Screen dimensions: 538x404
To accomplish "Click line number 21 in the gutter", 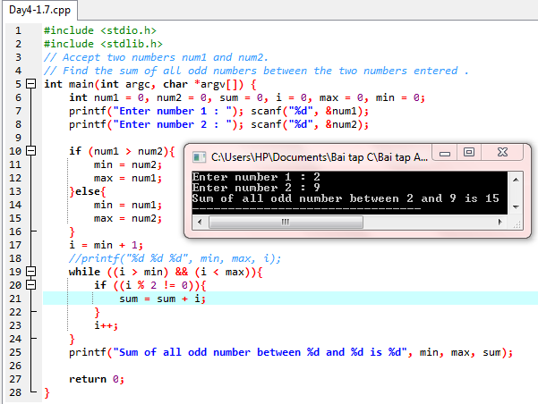I will click(x=15, y=299).
